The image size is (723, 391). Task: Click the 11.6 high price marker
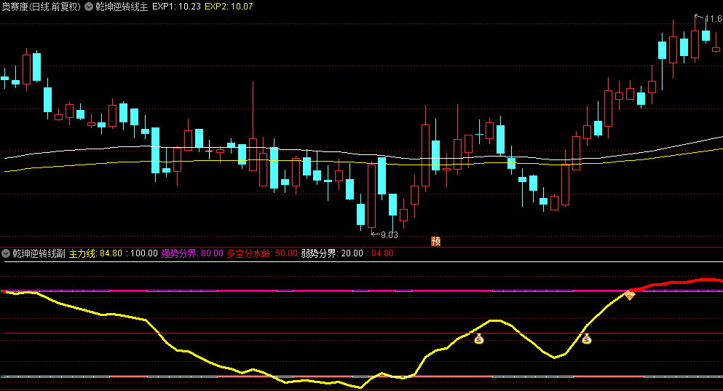[x=708, y=18]
